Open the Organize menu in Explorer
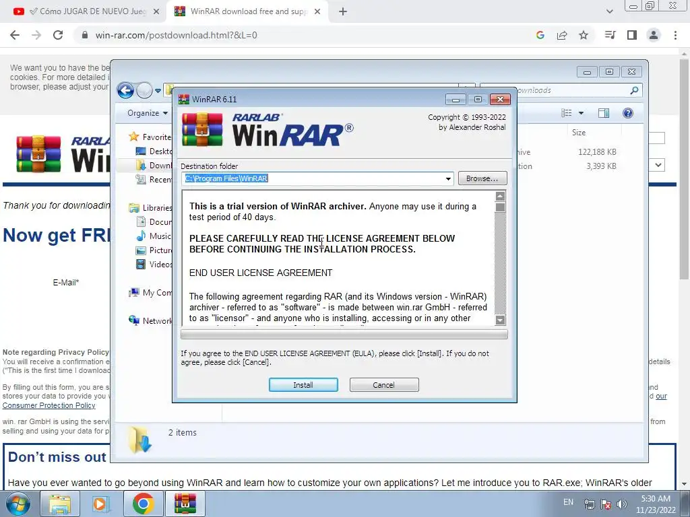This screenshot has height=517, width=690. [x=148, y=113]
